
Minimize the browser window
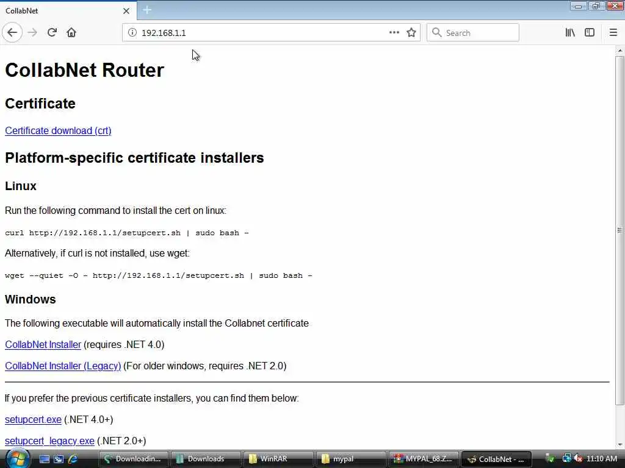click(x=579, y=6)
